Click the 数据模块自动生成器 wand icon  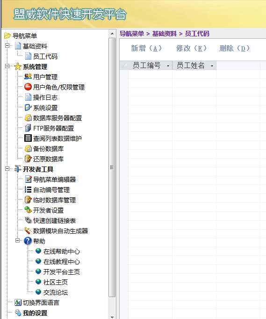point(28,231)
